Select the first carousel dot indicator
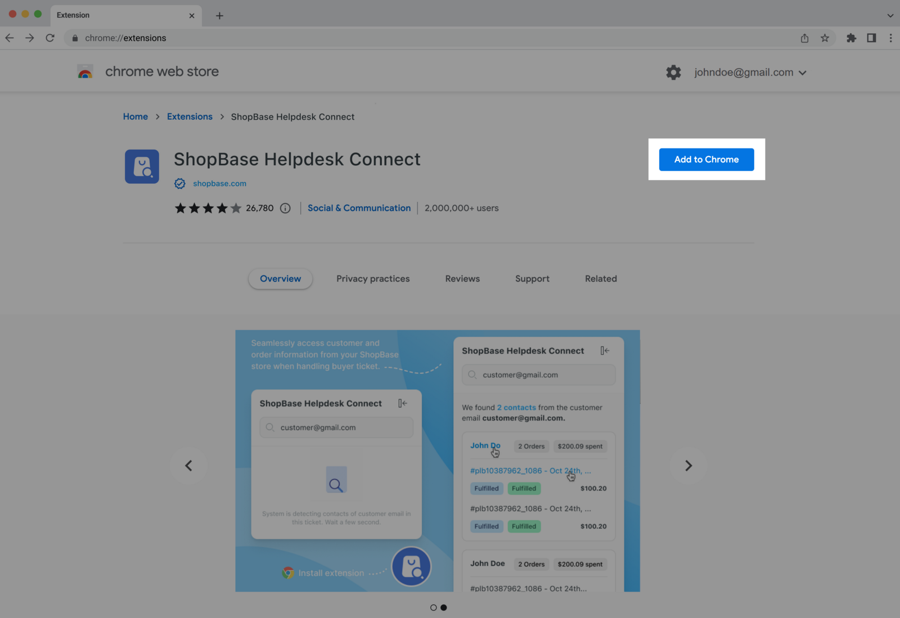 coord(433,607)
